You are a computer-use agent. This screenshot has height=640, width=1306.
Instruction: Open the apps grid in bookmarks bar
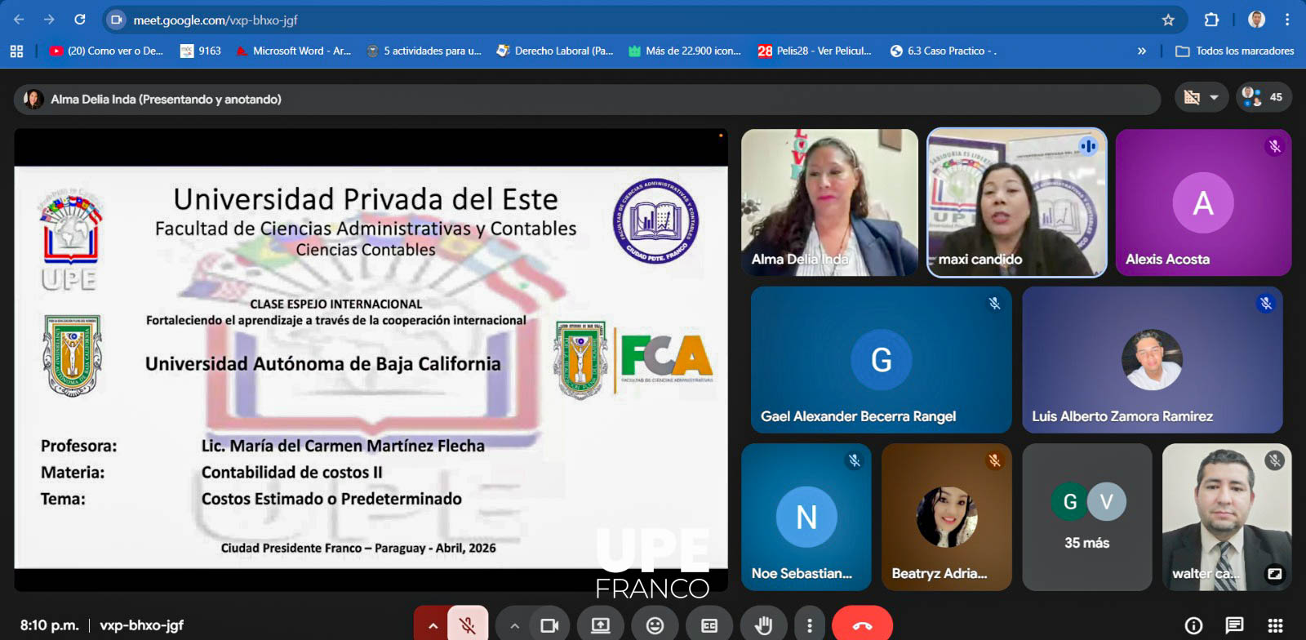tap(16, 51)
